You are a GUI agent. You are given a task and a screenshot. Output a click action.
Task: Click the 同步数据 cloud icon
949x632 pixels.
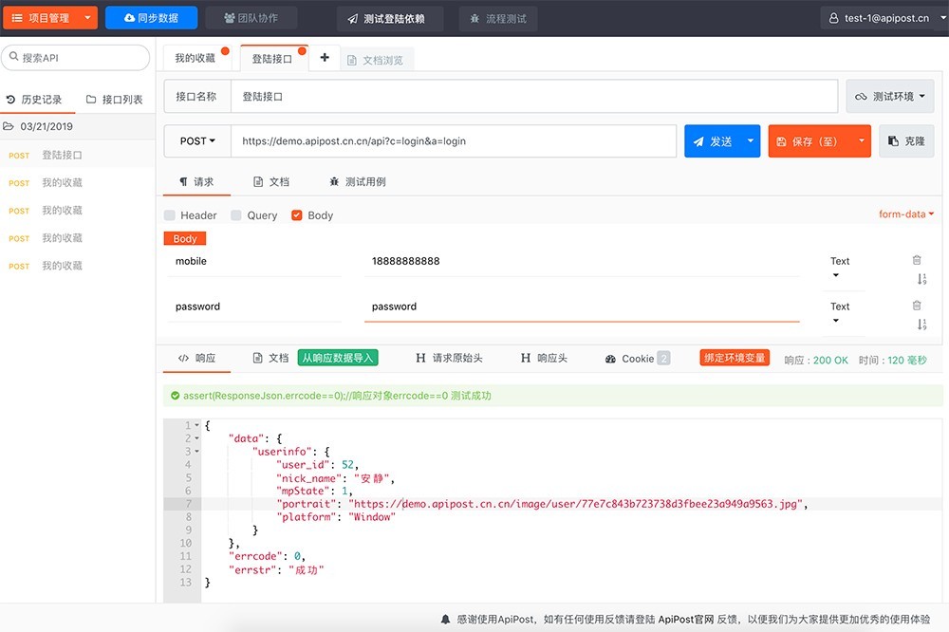tap(127, 17)
